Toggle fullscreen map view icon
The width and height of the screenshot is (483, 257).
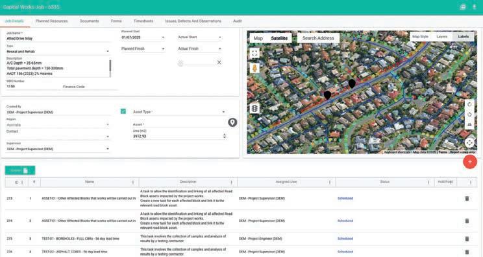pyautogui.click(x=254, y=54)
